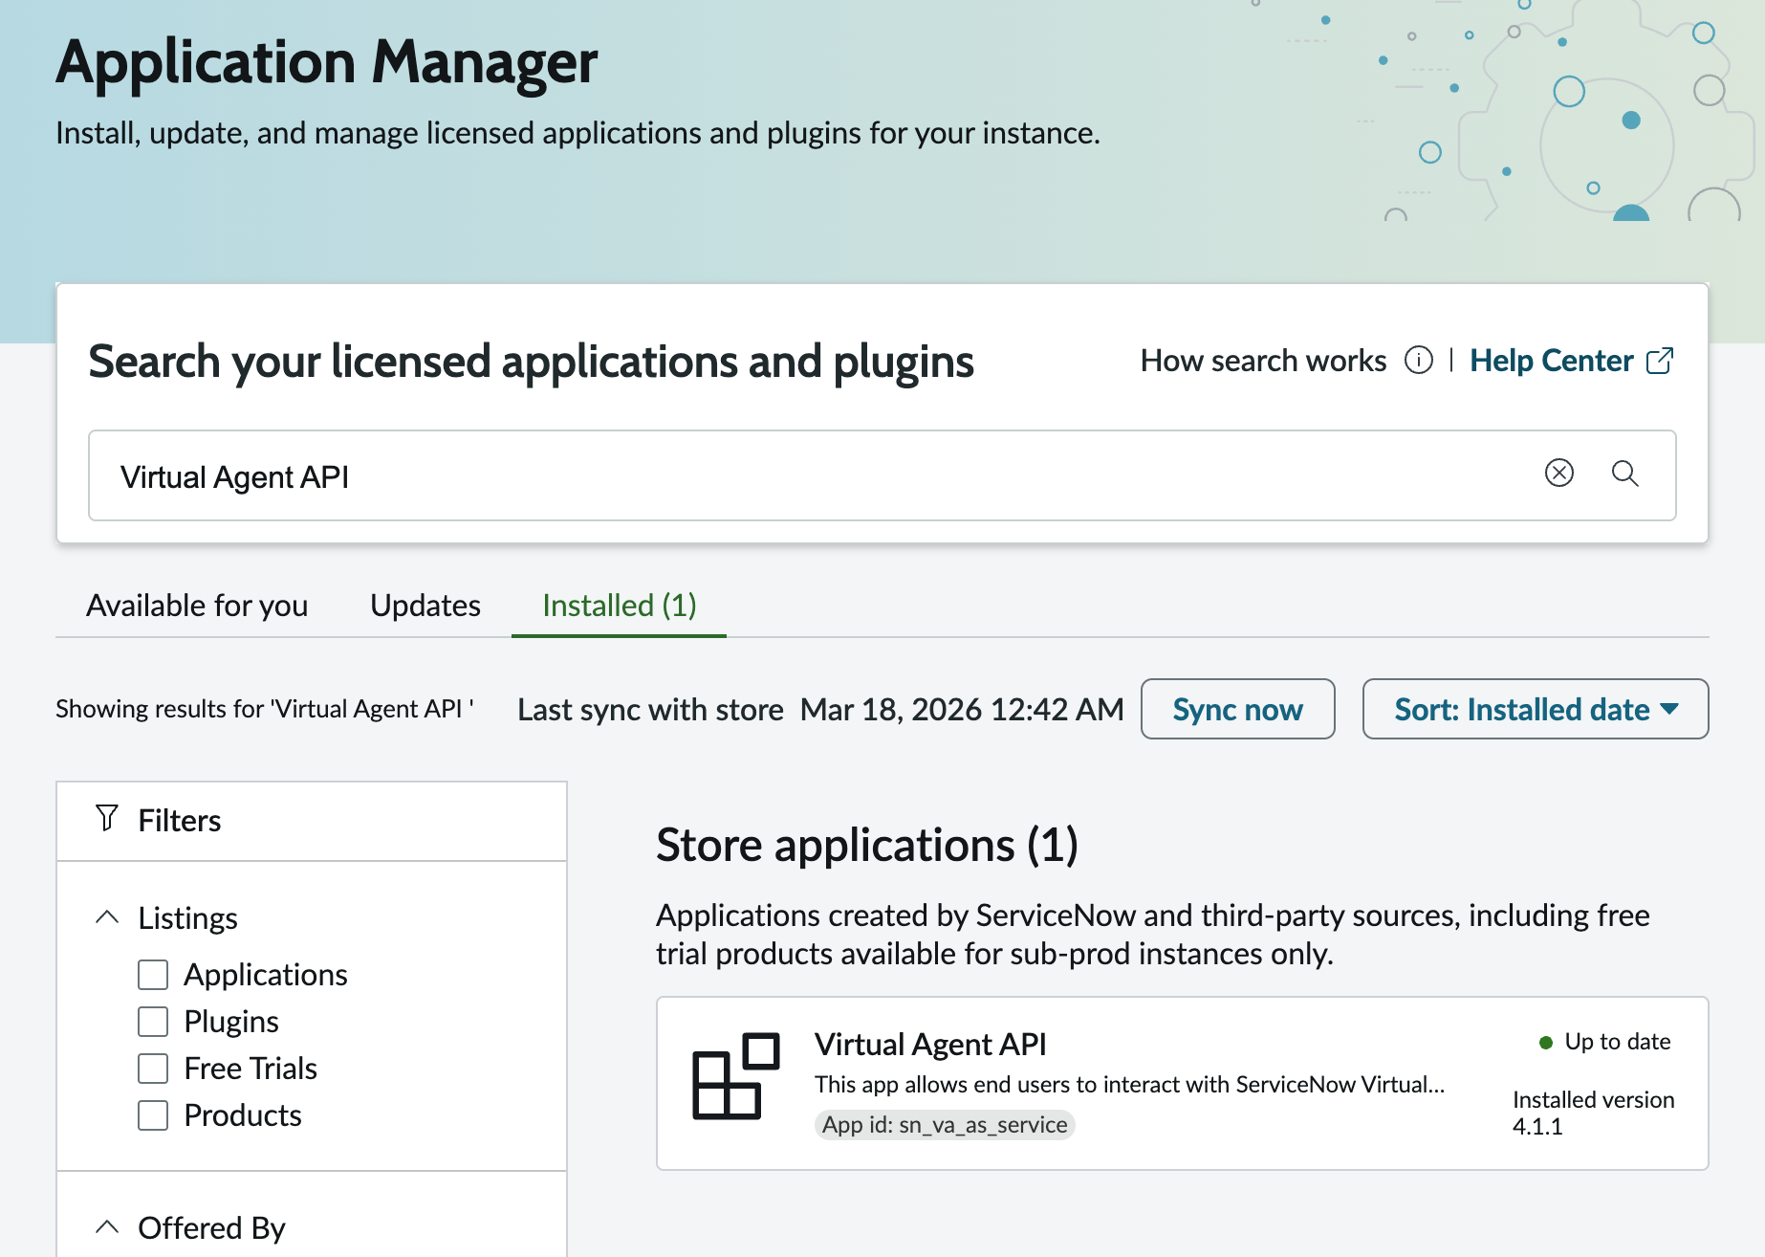
Task: Click the magnifying glass search icon
Action: point(1624,473)
